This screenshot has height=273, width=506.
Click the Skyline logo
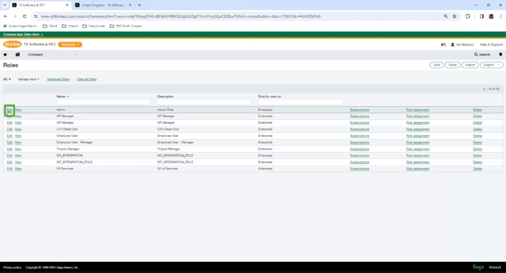12,44
